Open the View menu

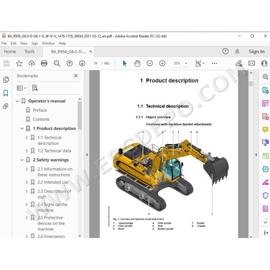[x=24, y=43]
